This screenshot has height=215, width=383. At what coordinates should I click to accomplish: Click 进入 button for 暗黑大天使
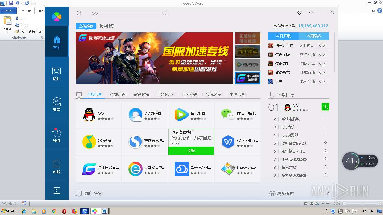(322, 46)
